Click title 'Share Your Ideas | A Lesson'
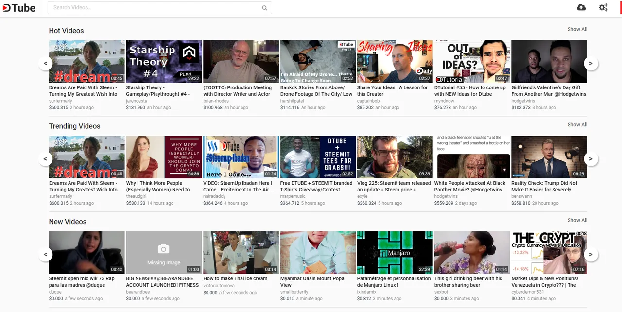Viewport: 622px width, 312px height. (393, 91)
